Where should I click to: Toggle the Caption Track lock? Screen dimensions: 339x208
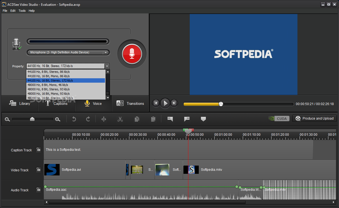(x=38, y=150)
